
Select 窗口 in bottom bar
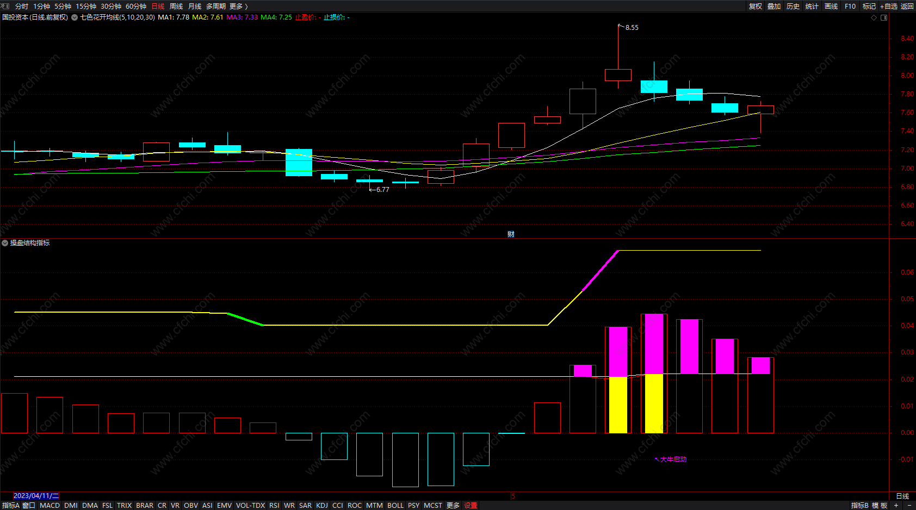(x=29, y=505)
